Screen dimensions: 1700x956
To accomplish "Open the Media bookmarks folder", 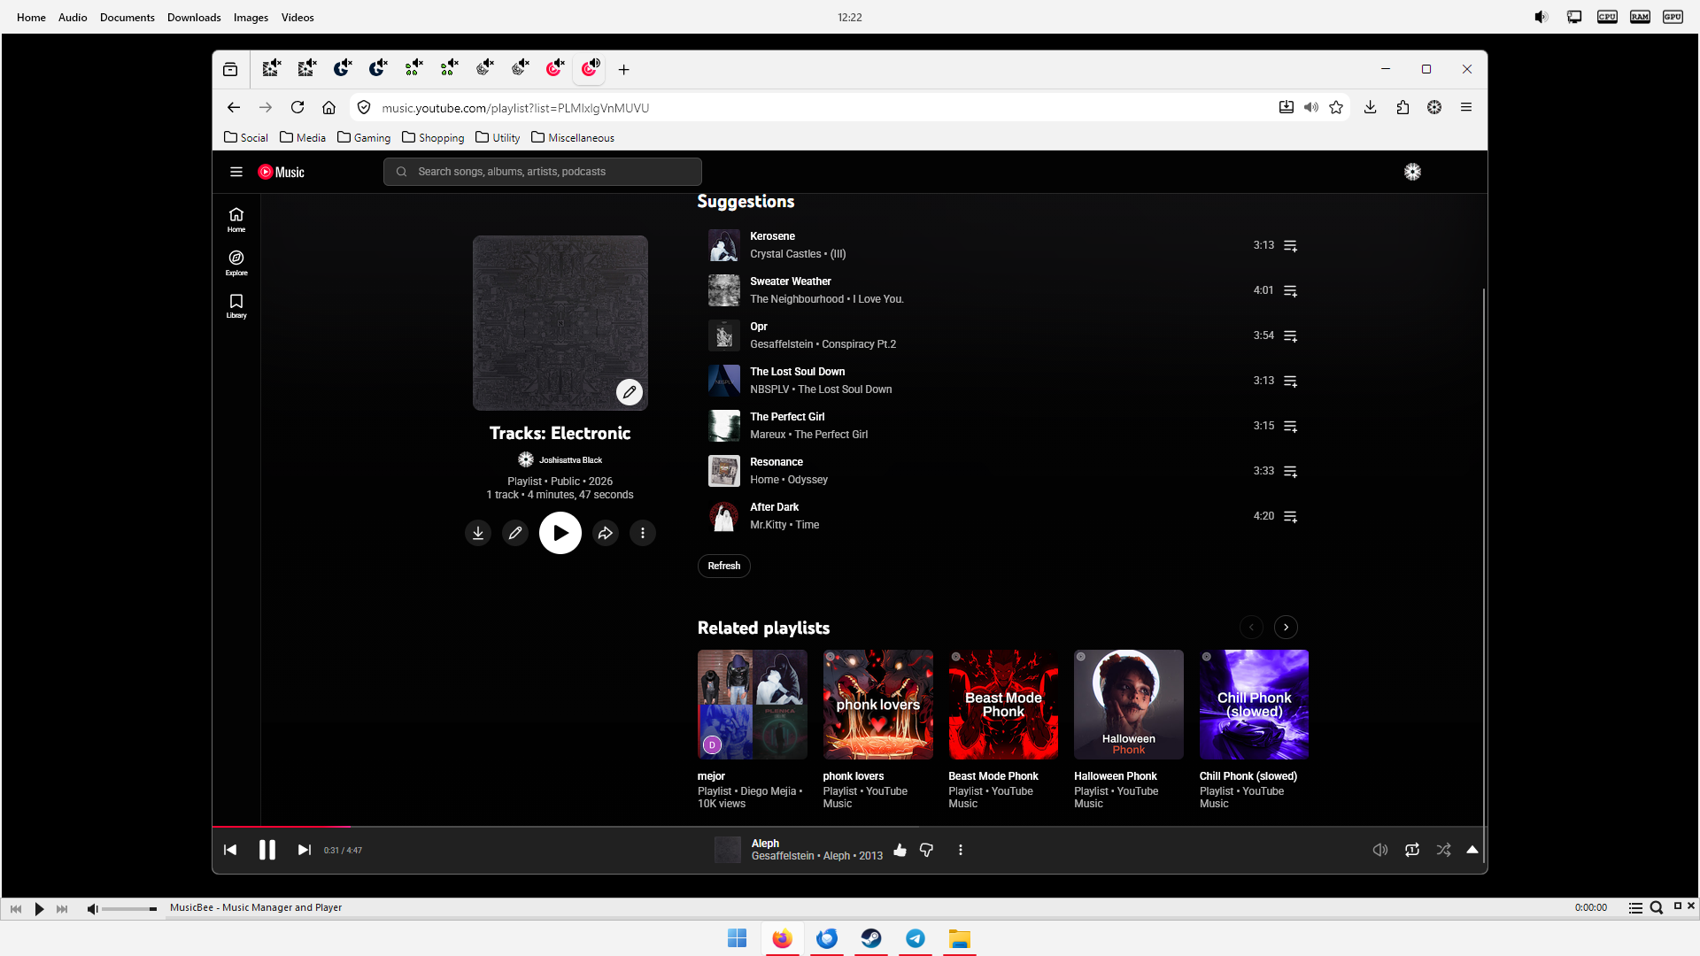I will coord(303,137).
